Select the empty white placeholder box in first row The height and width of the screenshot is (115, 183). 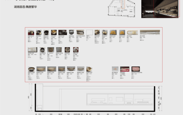click(90, 32)
